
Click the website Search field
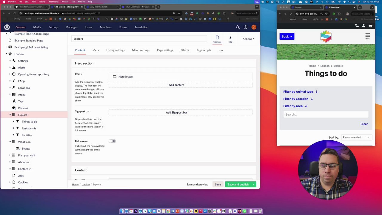[326, 114]
